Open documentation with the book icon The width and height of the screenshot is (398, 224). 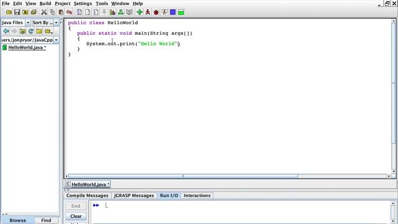coord(129,12)
